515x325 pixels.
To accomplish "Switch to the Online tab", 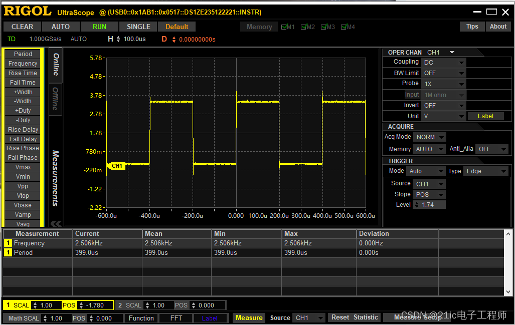I will tap(56, 65).
